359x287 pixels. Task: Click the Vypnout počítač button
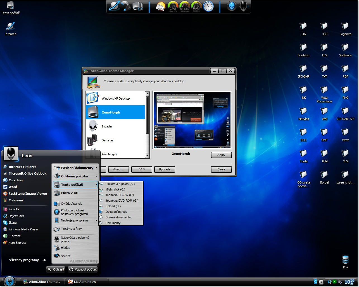click(x=83, y=269)
